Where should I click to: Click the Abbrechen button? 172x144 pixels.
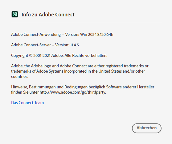coord(146,128)
